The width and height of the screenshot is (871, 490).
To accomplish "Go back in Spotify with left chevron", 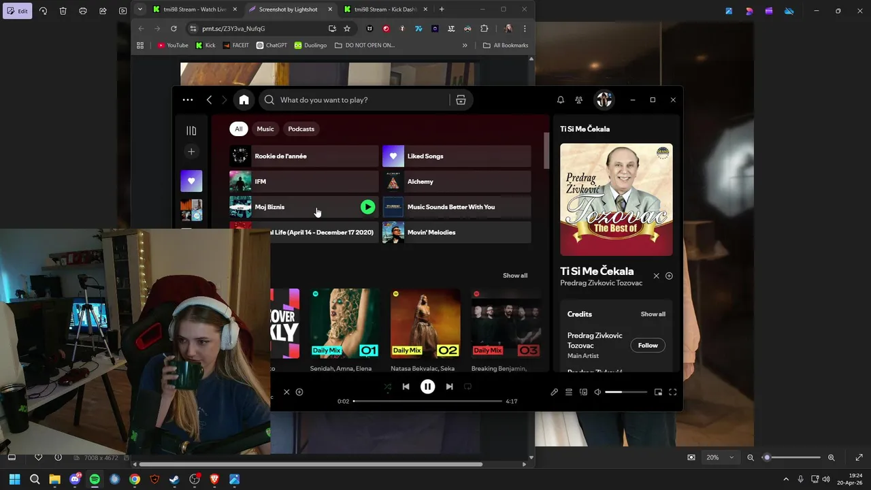I will 209,100.
